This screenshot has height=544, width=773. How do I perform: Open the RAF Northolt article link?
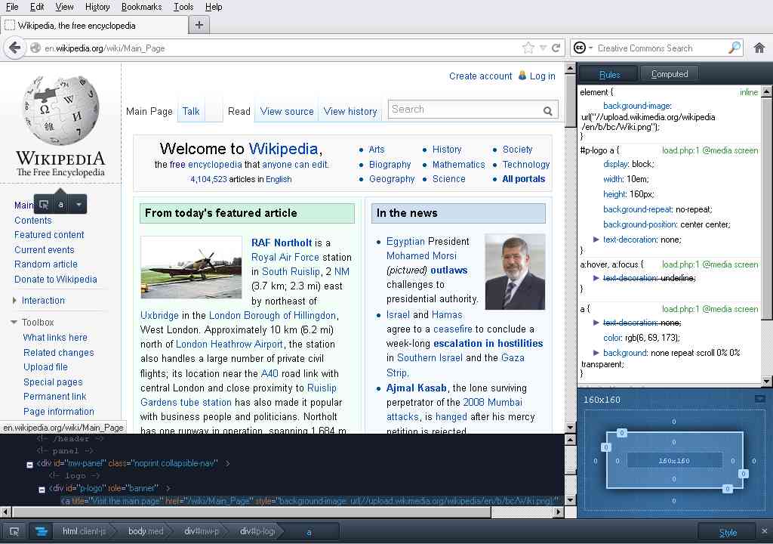[x=282, y=243]
